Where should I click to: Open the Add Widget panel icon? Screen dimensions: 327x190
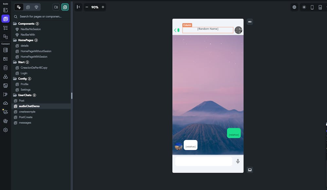point(6,10)
